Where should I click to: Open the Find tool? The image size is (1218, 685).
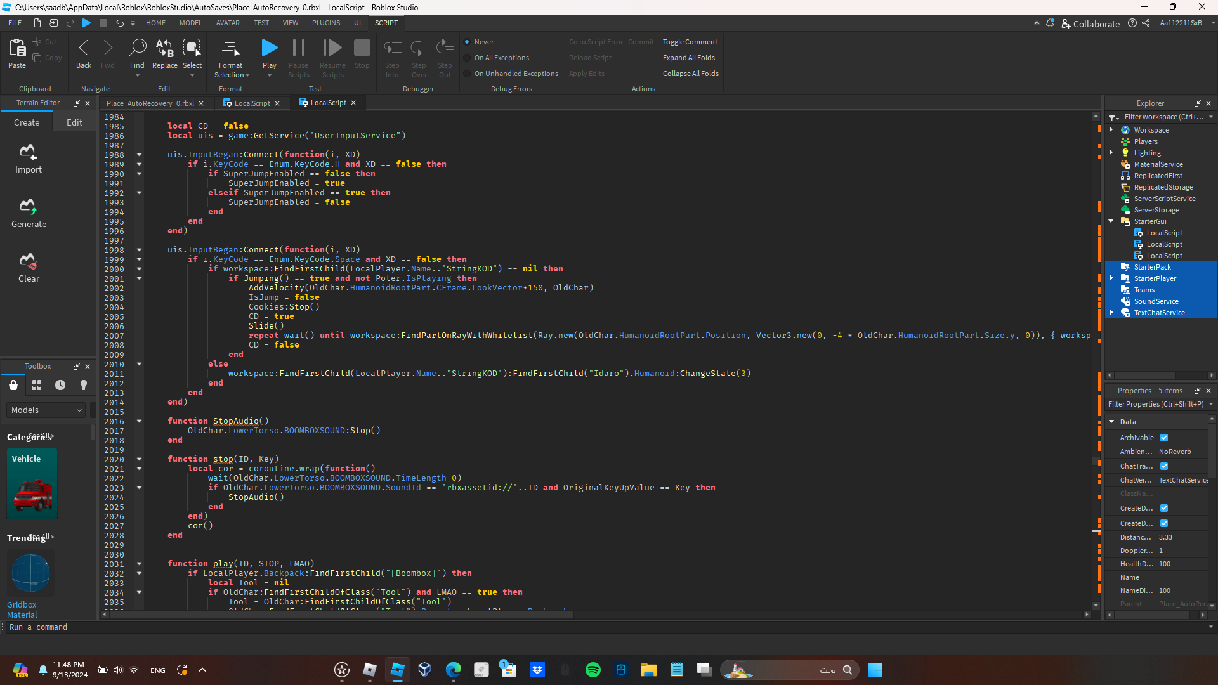tap(137, 53)
